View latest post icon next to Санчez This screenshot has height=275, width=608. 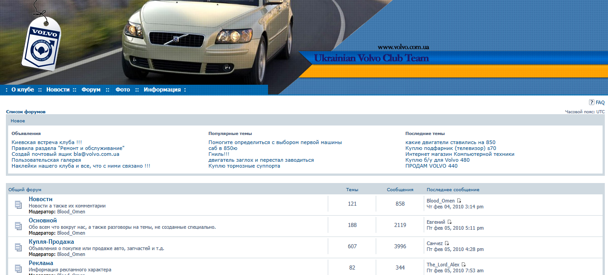point(447,243)
